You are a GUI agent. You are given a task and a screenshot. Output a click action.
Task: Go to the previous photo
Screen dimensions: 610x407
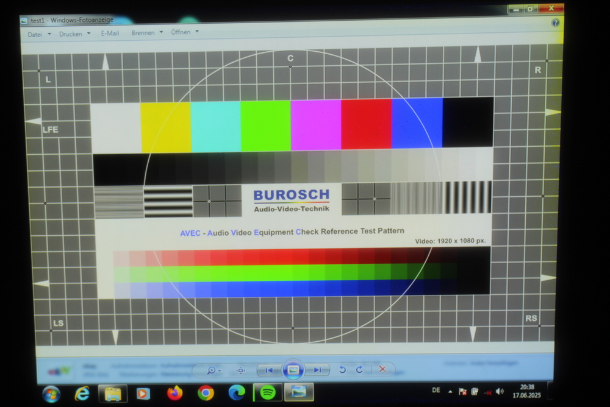tap(269, 370)
